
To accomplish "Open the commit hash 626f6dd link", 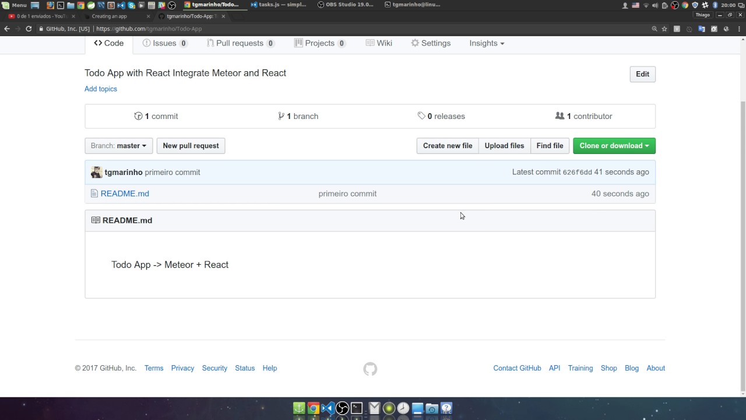I will click(x=577, y=173).
